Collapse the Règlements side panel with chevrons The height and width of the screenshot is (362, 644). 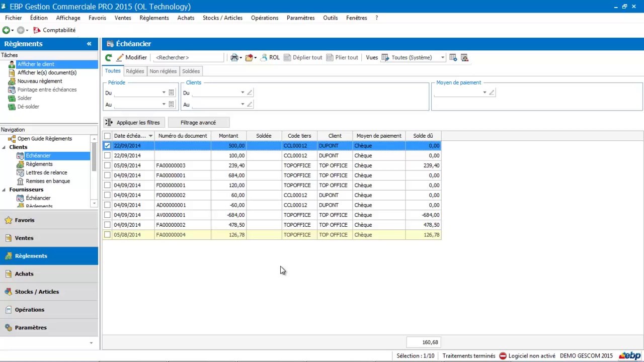(89, 44)
